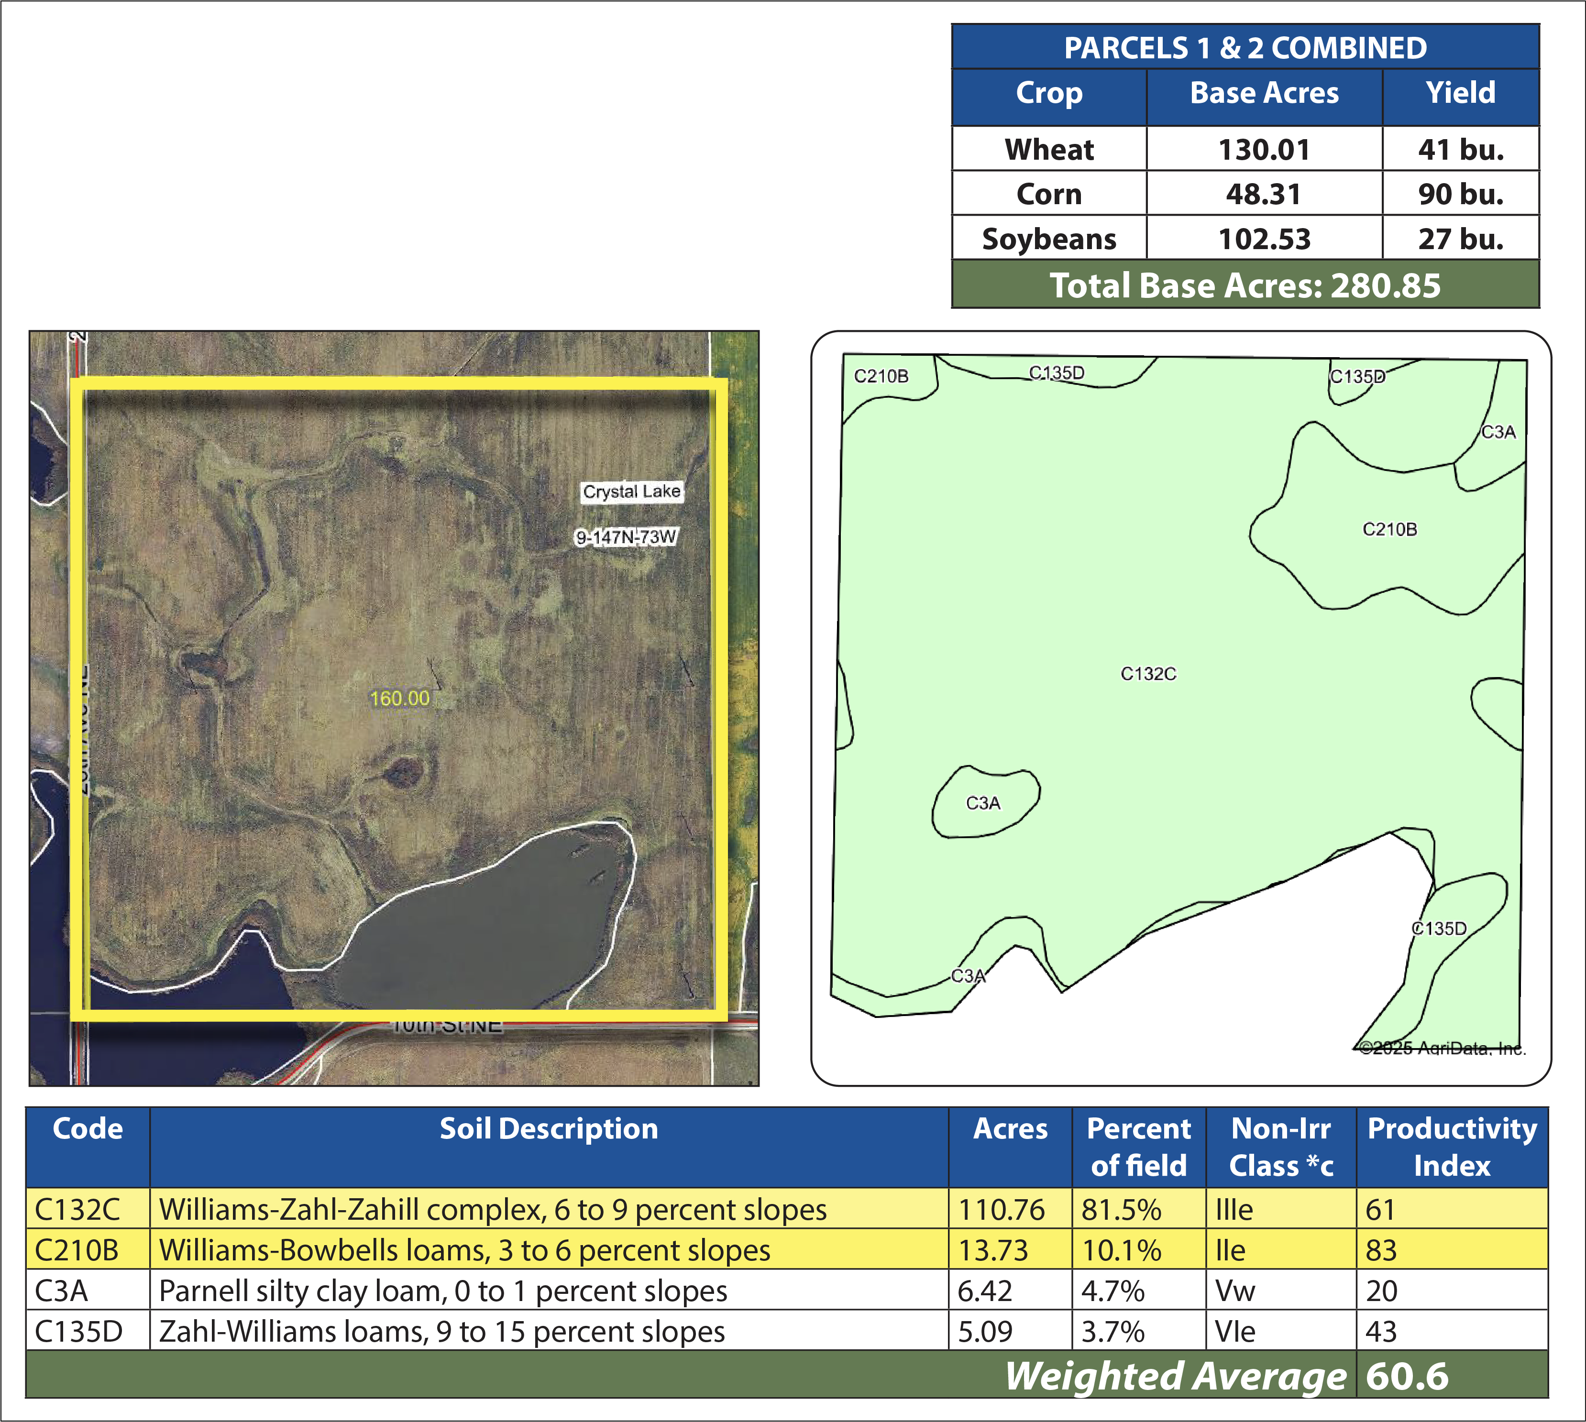
Task: Click the AgriData copyright text
Action: (1442, 1048)
